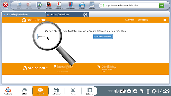Screen dimensions: 171x96
Task: Open Adressen in the bottom dock
Action: 57,91
